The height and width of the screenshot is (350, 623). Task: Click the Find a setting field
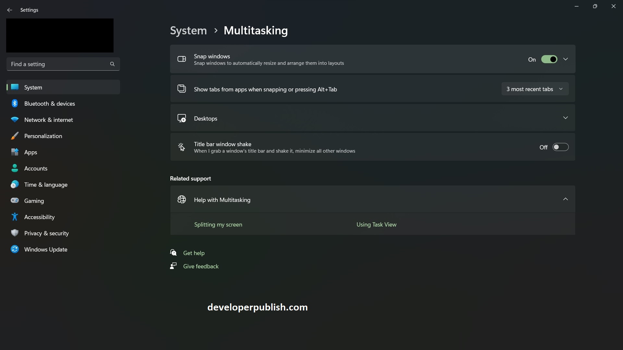(58, 64)
